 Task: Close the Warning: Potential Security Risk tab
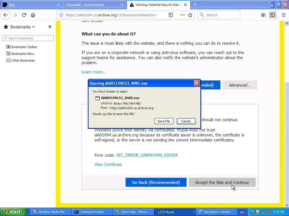(185, 5)
